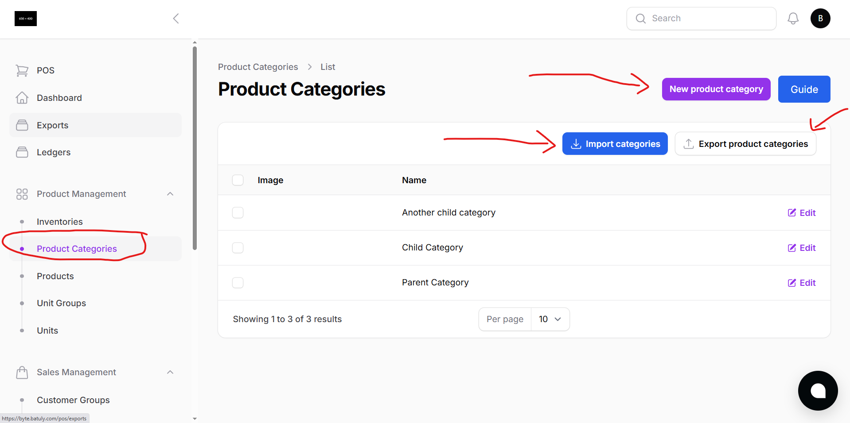
Task: Open the per page dropdown showing 10
Action: [550, 319]
